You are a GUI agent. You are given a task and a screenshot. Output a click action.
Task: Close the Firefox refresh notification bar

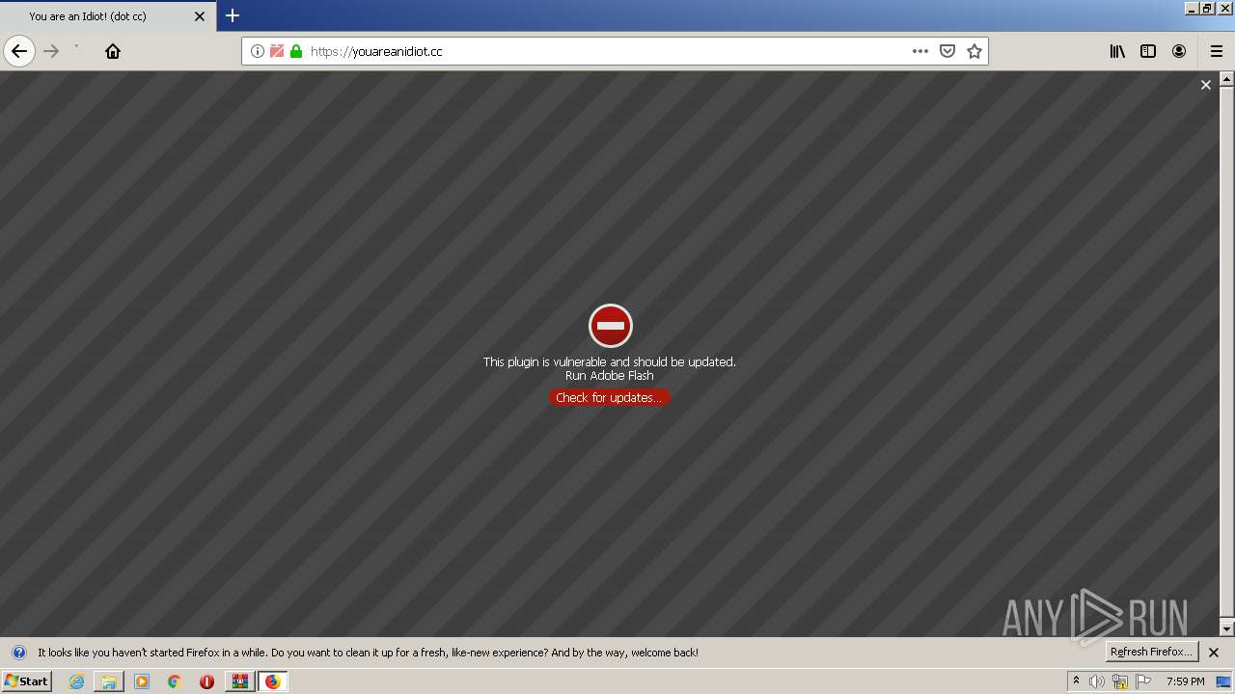1214,653
